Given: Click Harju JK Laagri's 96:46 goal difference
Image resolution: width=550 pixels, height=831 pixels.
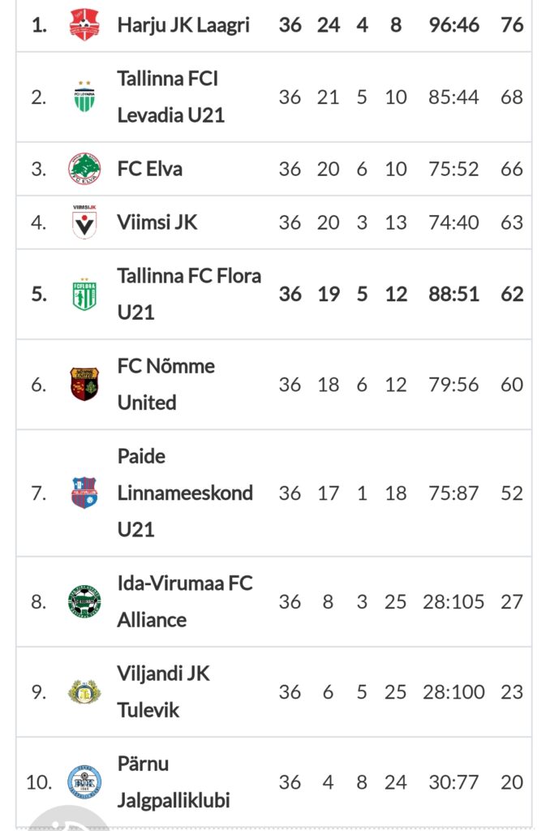Looking at the screenshot, I should 454,25.
